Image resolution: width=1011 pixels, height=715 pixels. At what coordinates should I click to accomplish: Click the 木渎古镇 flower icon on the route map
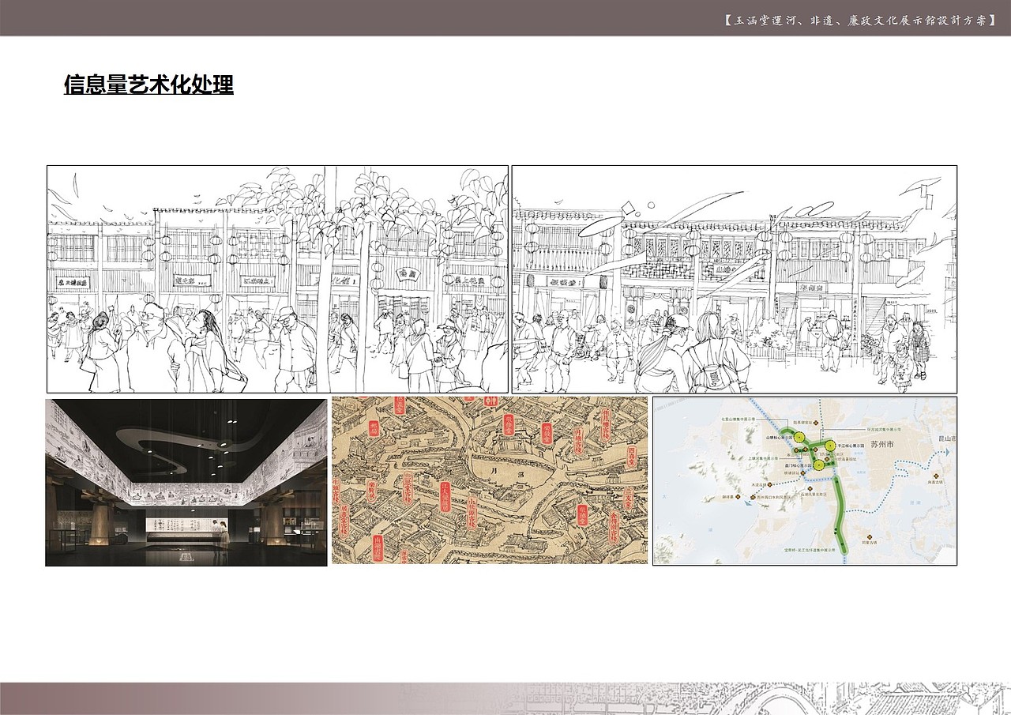[770, 485]
